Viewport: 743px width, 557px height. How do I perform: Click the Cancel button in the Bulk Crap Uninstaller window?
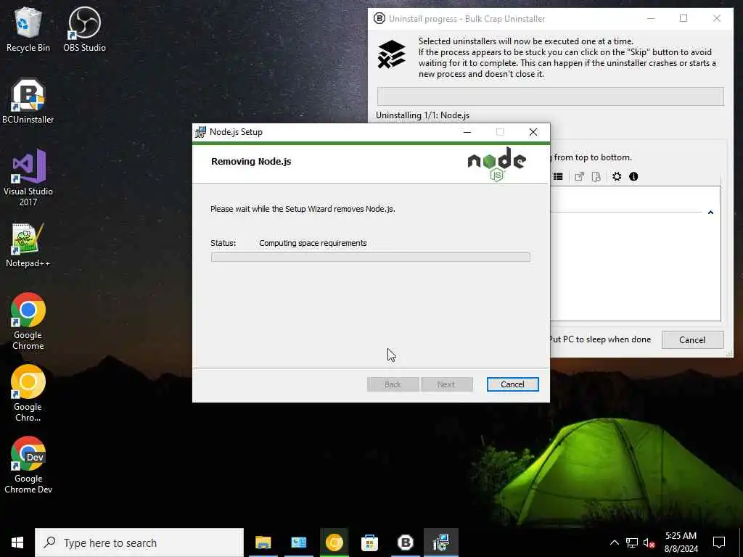692,339
